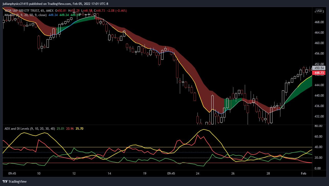The width and height of the screenshot is (329, 186).
Task: Click the 456.00 price axis label
Action: point(319,54)
